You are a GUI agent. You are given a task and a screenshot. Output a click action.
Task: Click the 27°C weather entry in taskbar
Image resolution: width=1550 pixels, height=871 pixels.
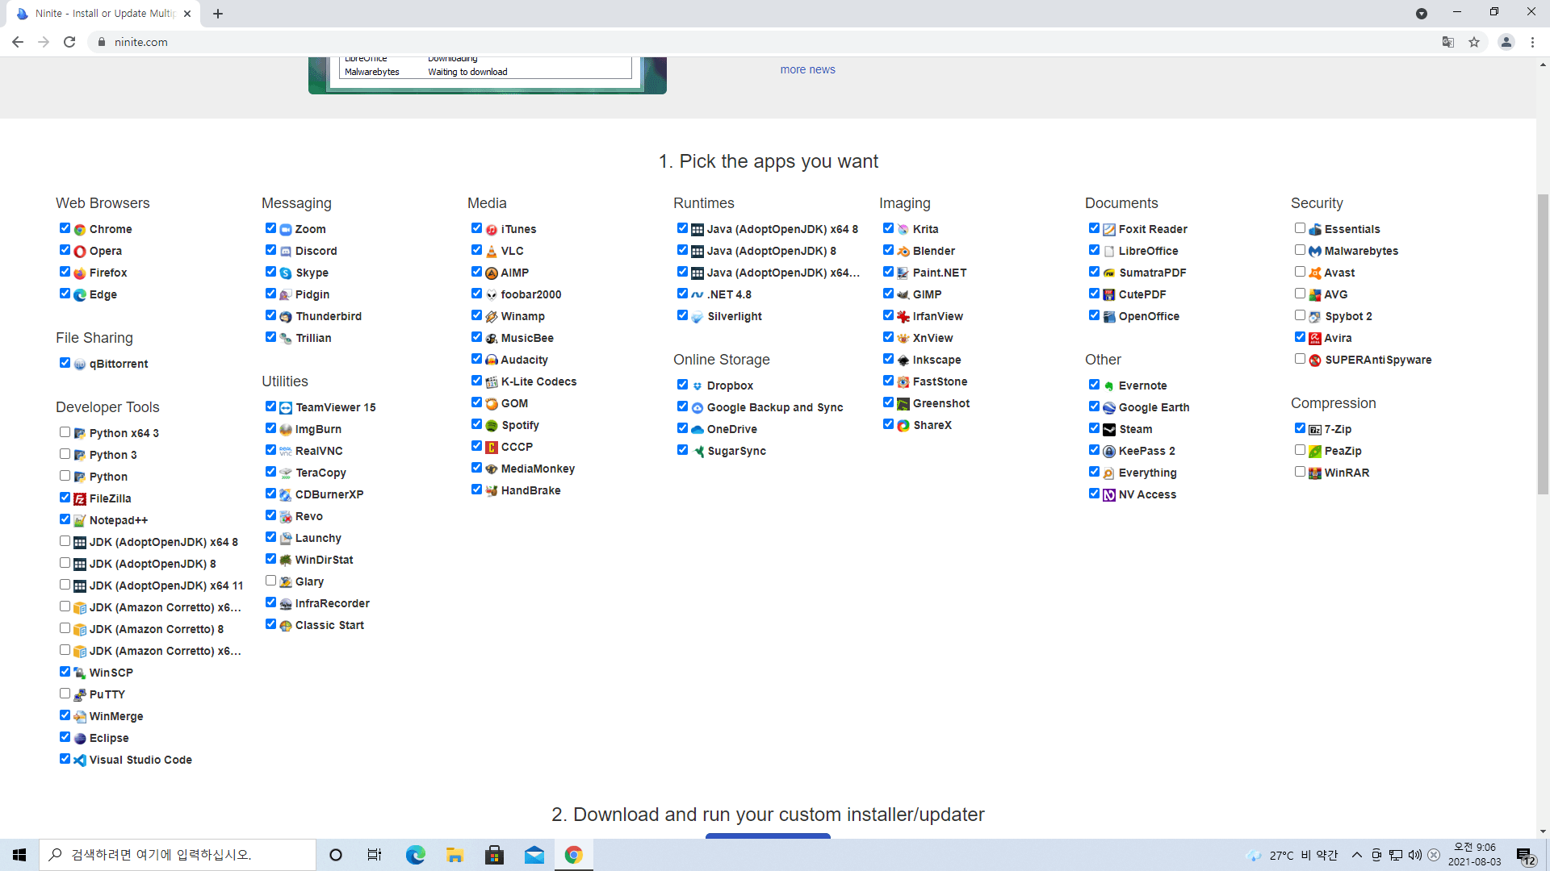click(x=1292, y=855)
